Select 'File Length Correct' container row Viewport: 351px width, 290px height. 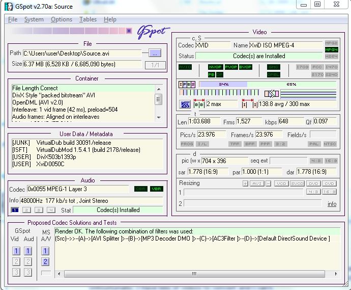83,88
